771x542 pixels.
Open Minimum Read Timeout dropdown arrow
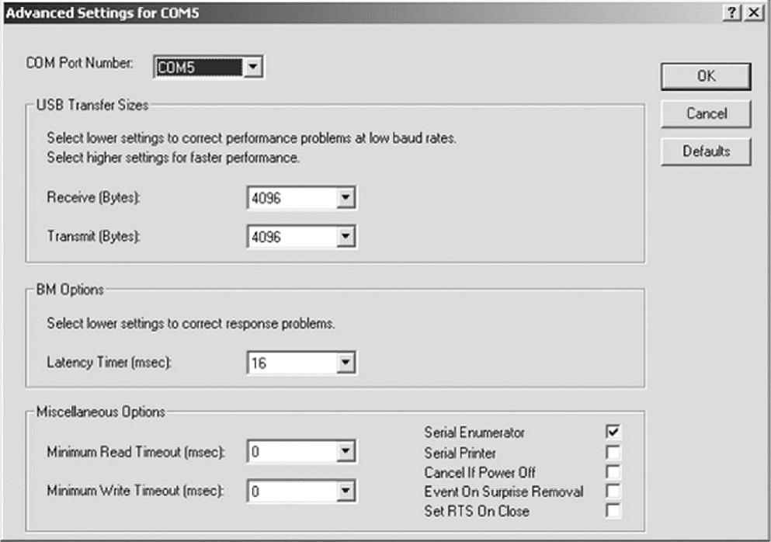346,451
